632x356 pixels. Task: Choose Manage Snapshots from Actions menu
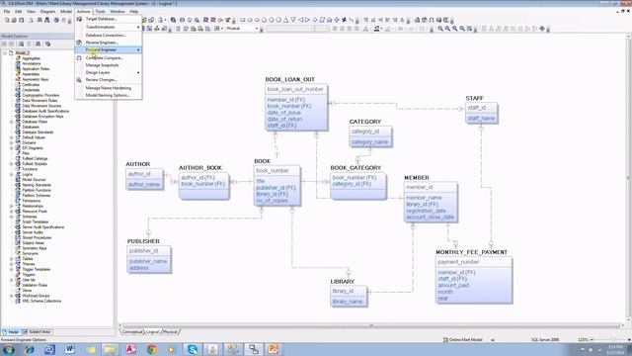point(109,65)
